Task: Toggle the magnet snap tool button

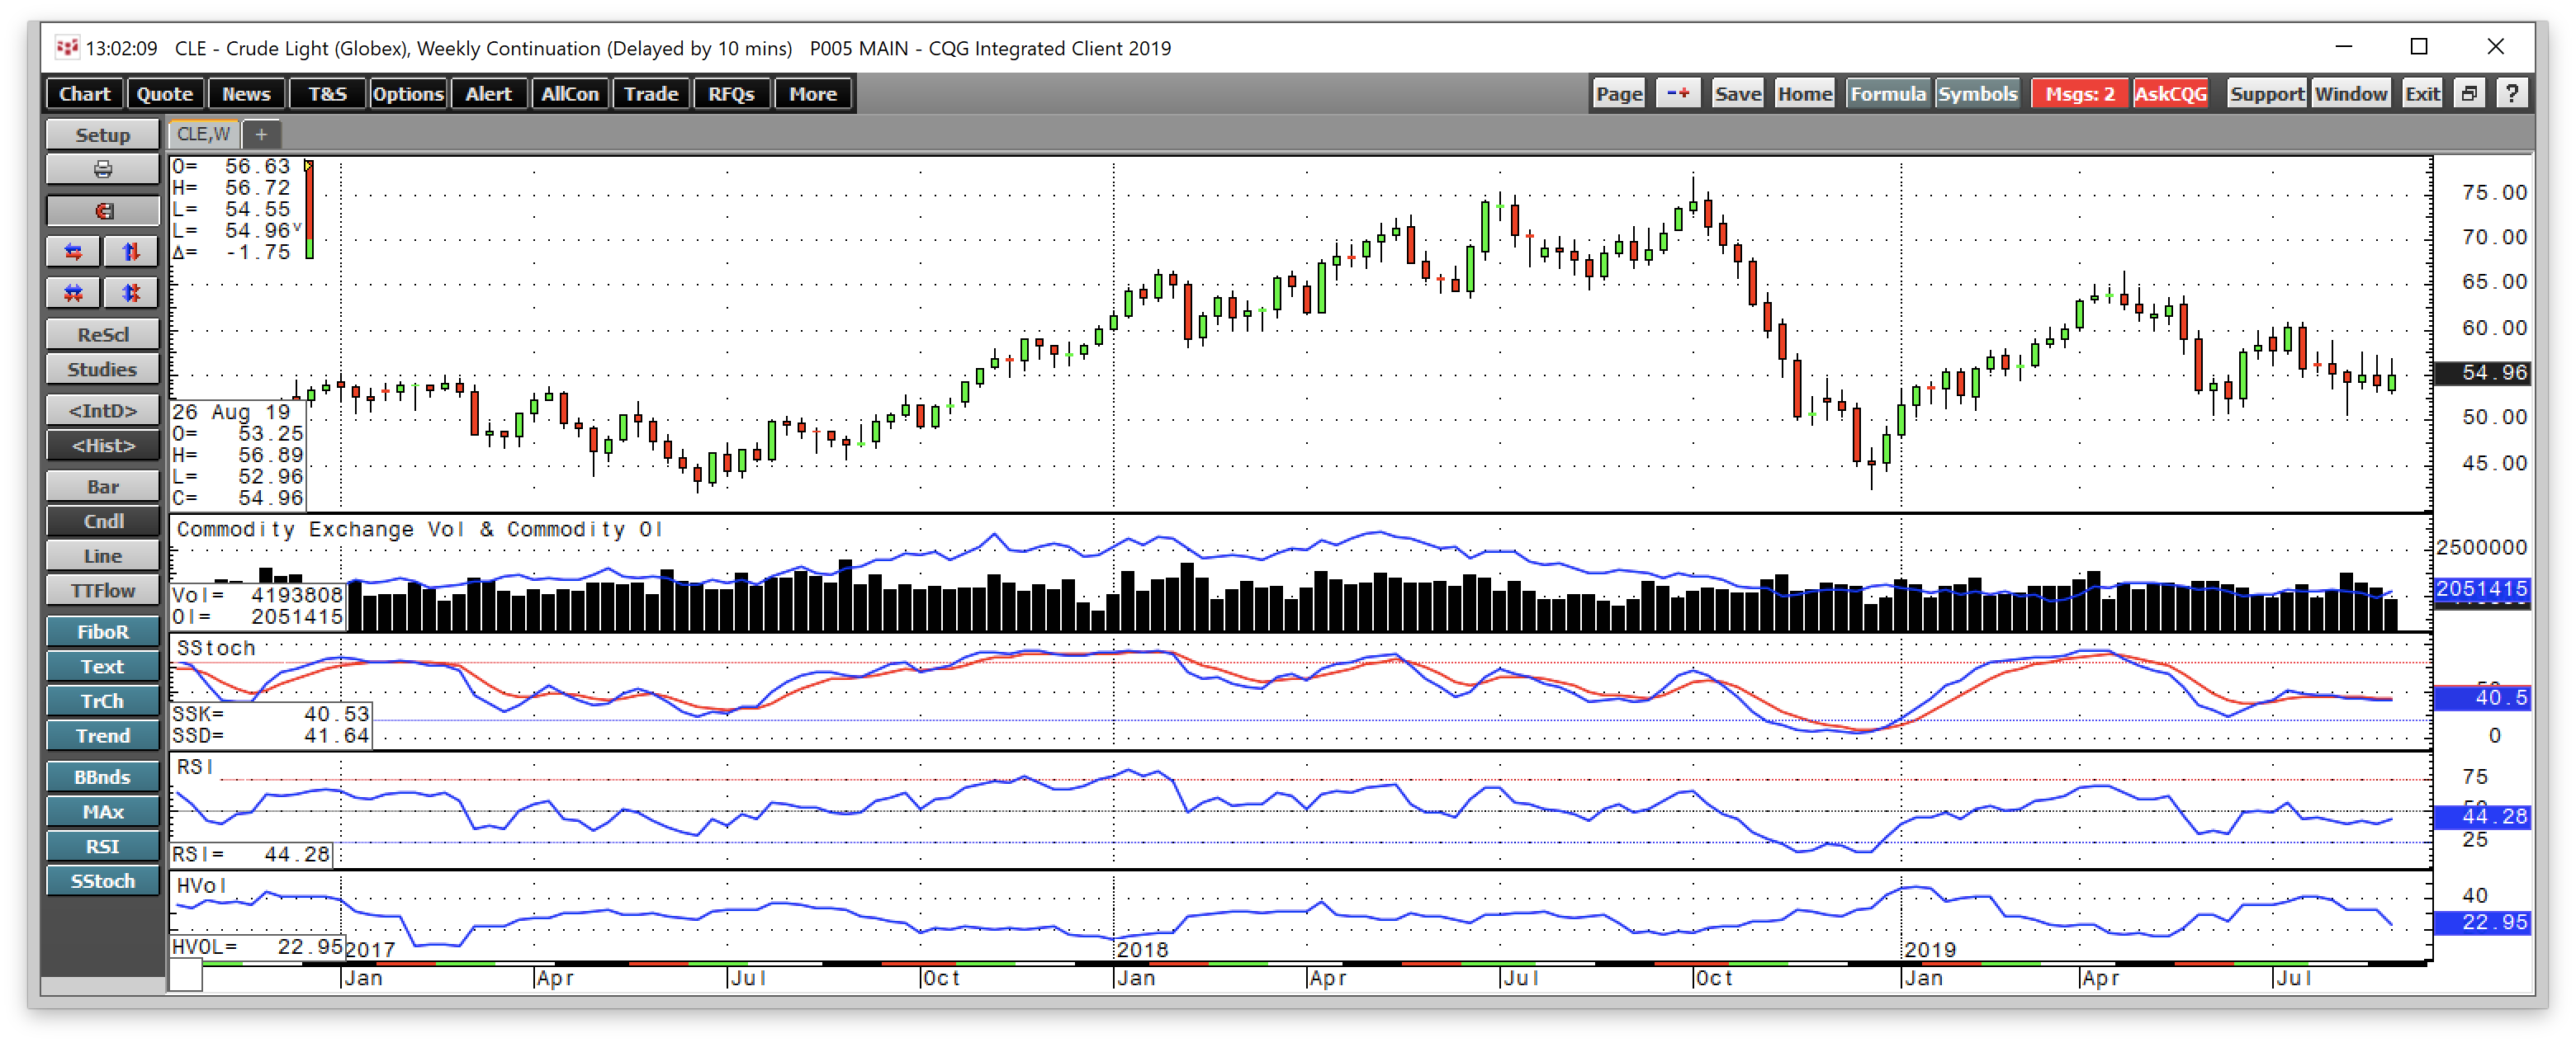Action: click(103, 210)
